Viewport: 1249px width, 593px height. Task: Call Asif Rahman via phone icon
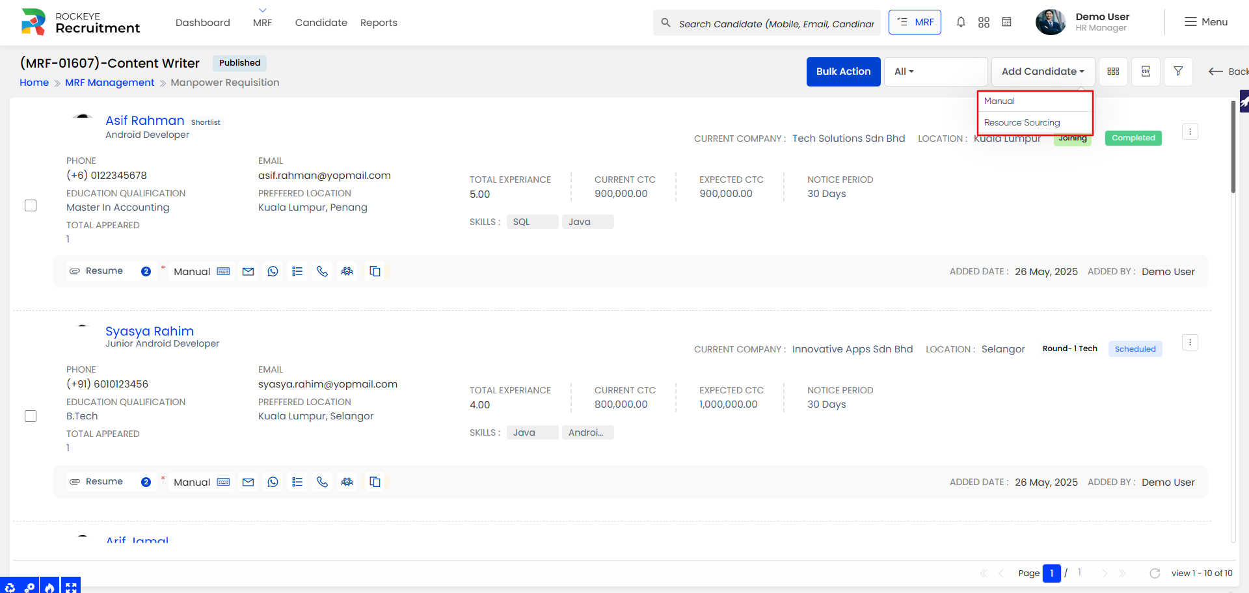click(322, 271)
